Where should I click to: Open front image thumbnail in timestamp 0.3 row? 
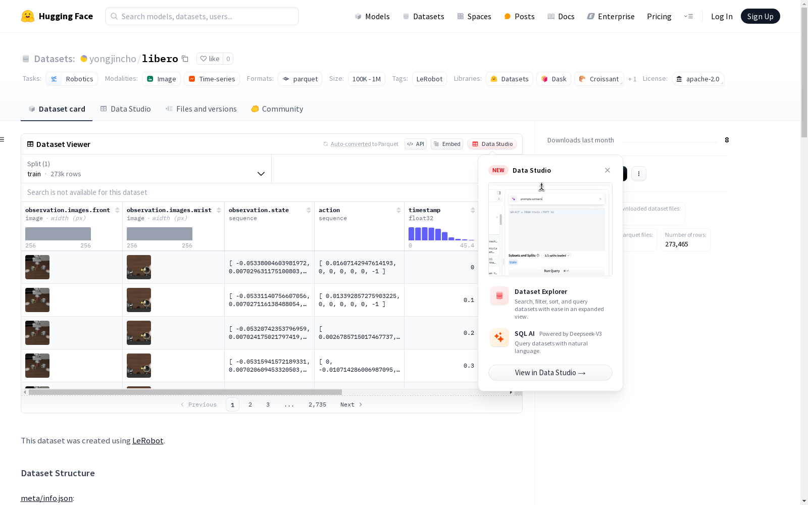(37, 366)
